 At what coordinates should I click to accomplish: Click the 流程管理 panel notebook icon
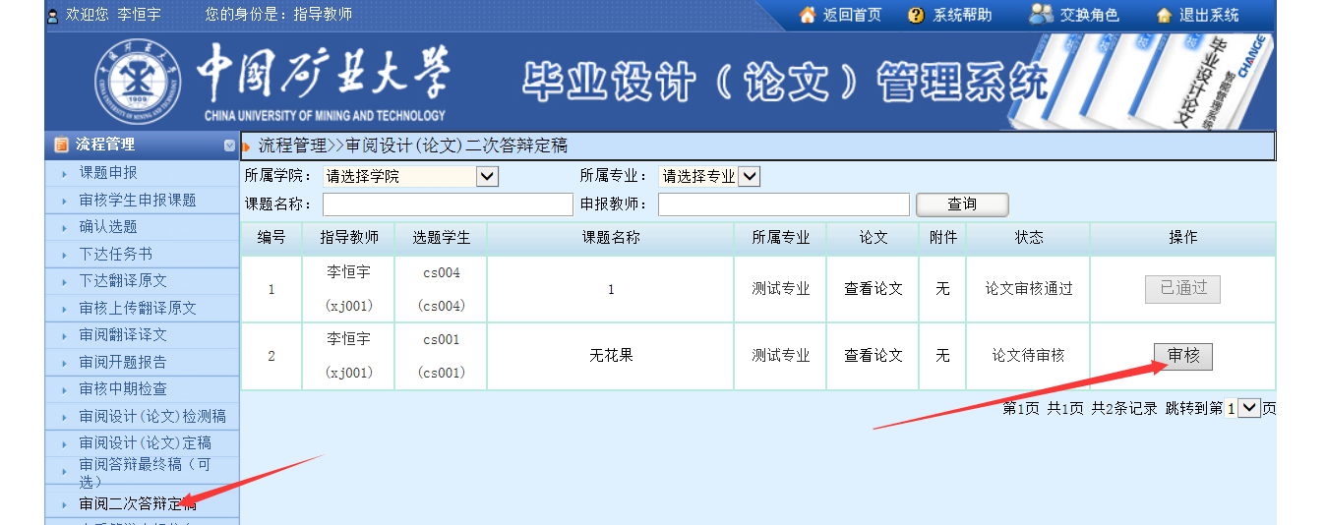click(x=62, y=145)
